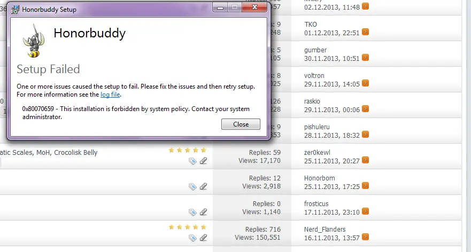Click tag icon in 716 replies thread row
The image size is (471, 252).
pos(192,238)
